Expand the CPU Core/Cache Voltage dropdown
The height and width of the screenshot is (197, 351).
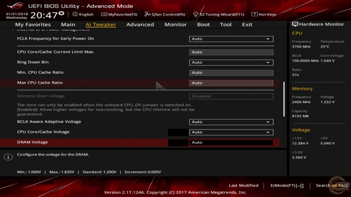(x=231, y=132)
